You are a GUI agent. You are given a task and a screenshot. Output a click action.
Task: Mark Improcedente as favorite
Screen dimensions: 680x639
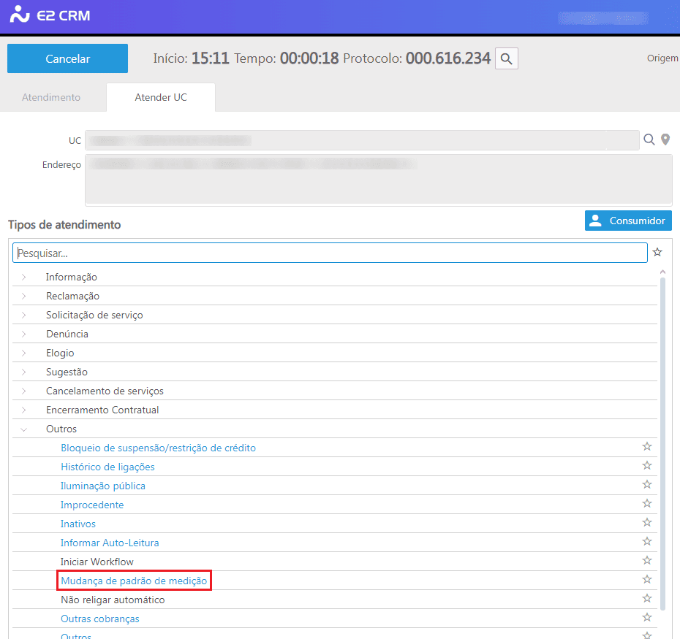(x=646, y=504)
